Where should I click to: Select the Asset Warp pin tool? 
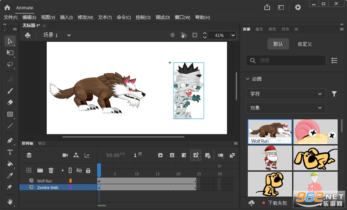(10, 187)
